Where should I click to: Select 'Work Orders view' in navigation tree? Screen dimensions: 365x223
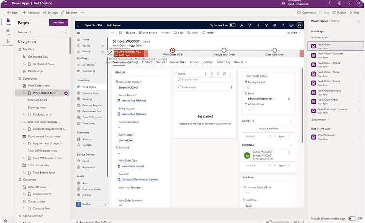click(39, 85)
